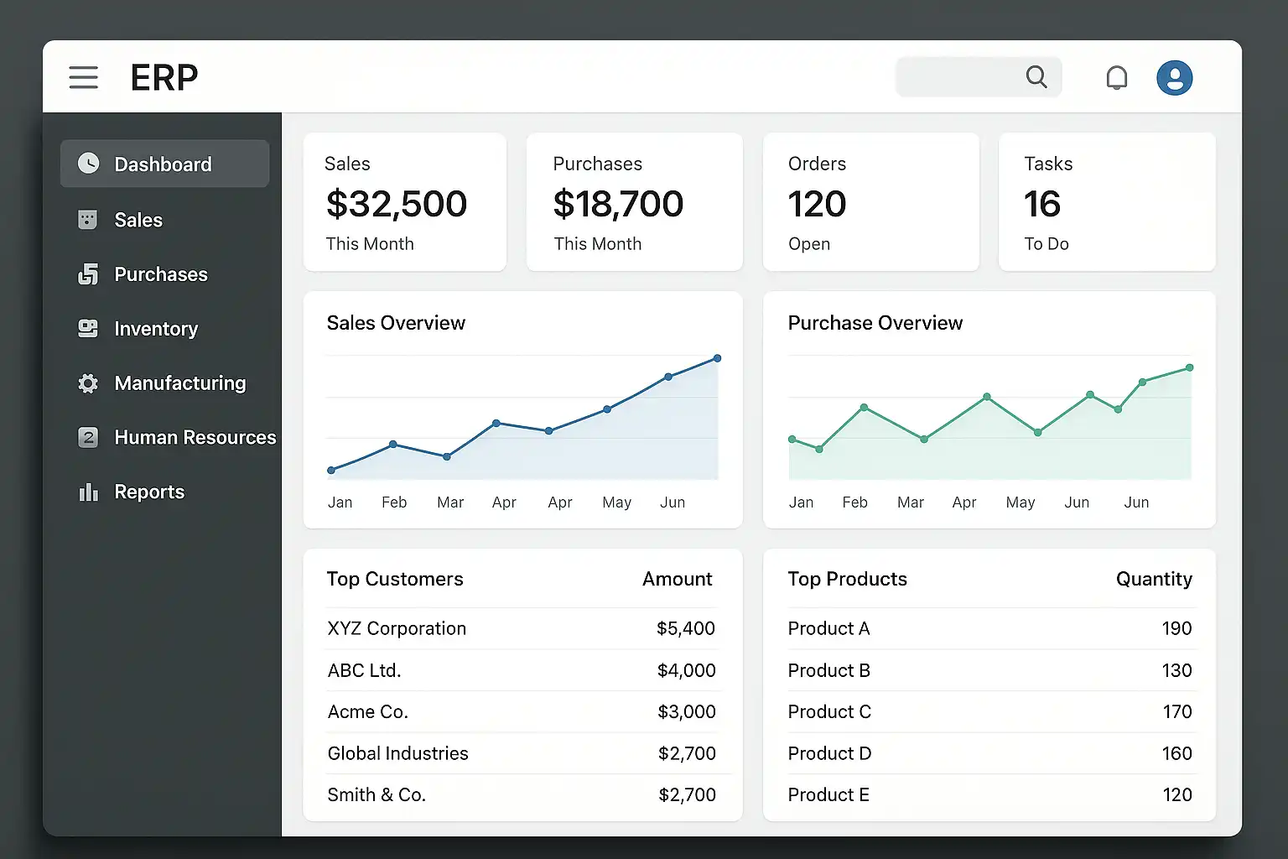Click the XYZ Corporation customer row
The image size is (1288, 859).
521,628
